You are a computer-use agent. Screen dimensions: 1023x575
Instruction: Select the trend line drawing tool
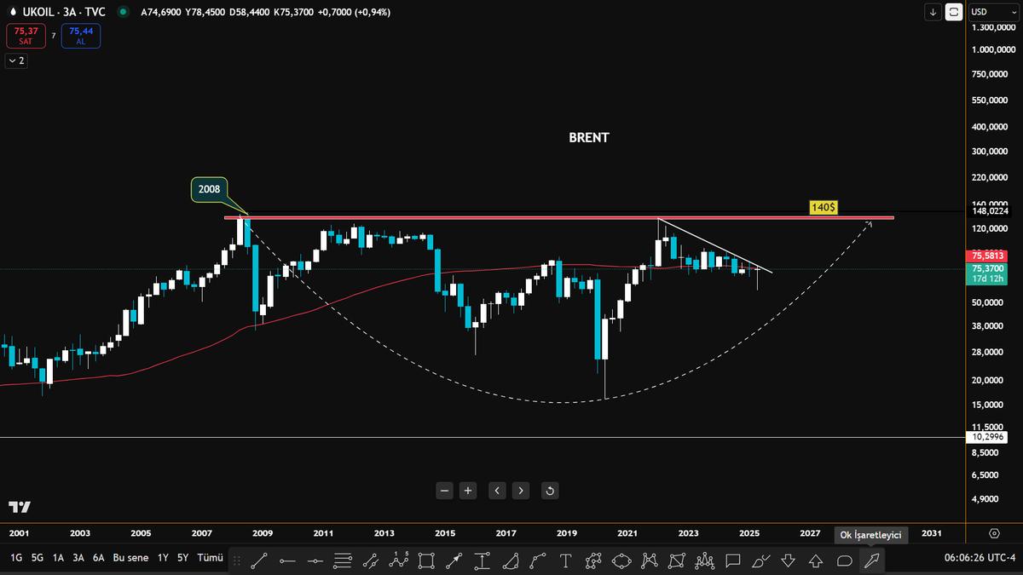point(260,561)
